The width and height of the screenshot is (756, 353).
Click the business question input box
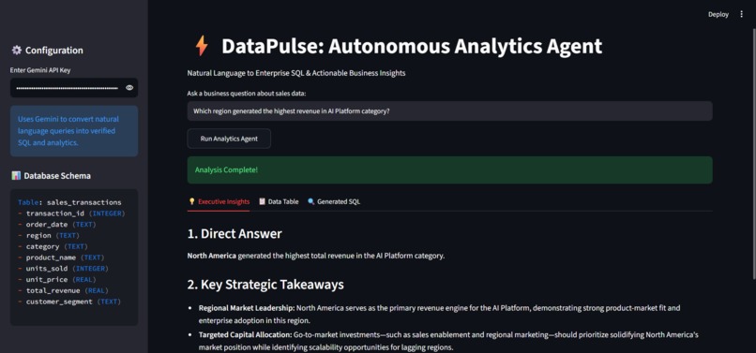point(449,110)
